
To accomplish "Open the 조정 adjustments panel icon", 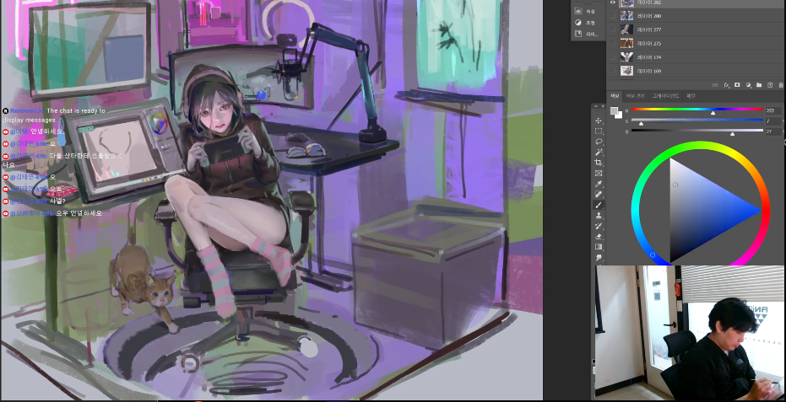I will point(578,23).
